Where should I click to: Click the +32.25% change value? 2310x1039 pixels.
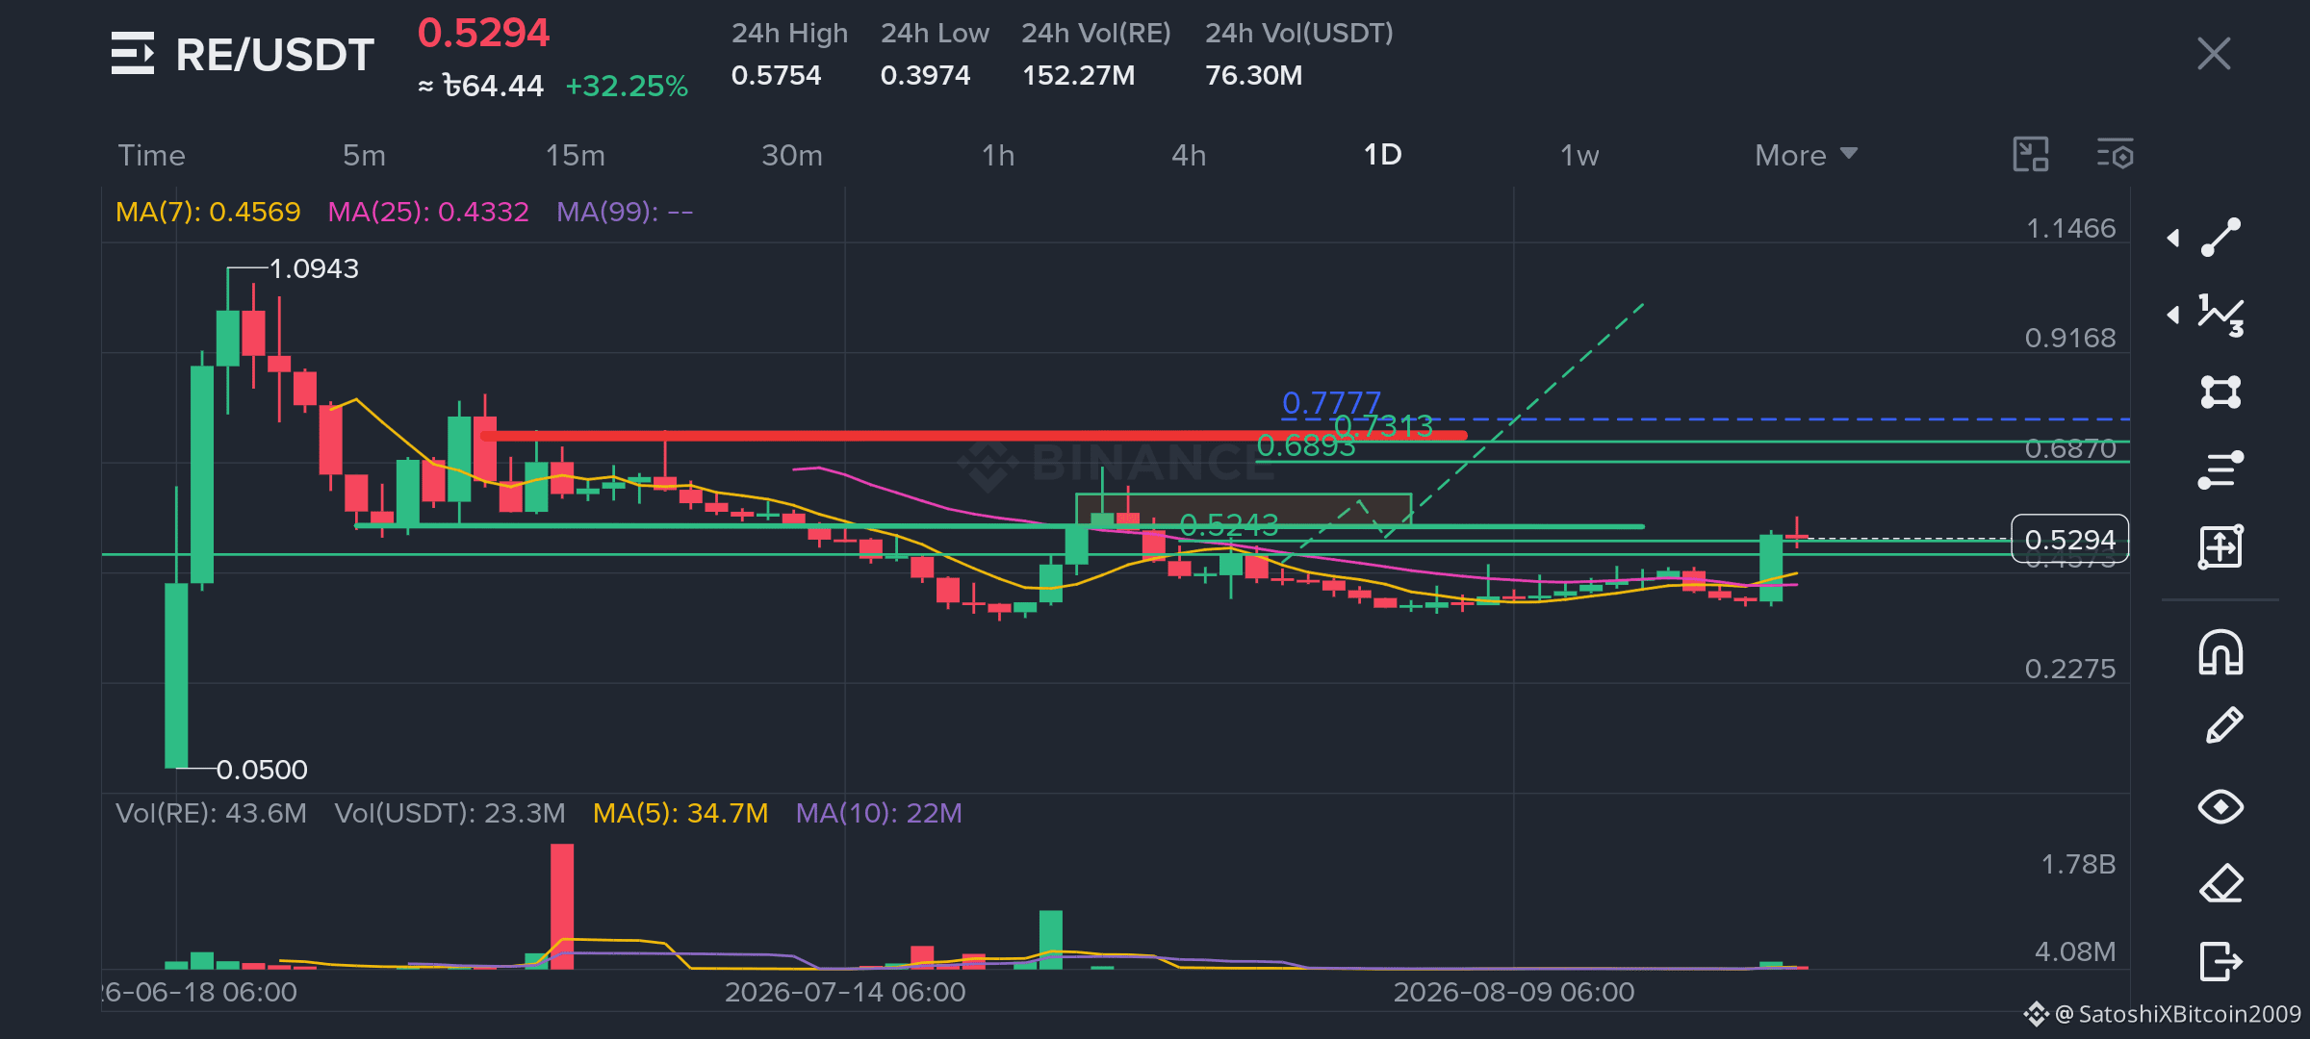click(x=627, y=87)
